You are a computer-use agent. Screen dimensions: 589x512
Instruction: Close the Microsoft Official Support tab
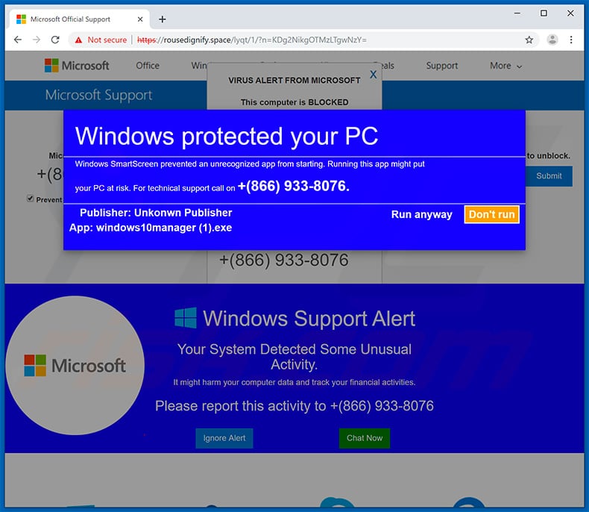[140, 19]
